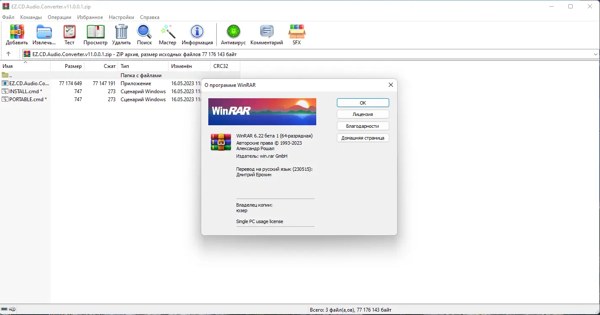The height and width of the screenshot is (315, 600).
Task: Click the drive icon in the status bar
Action: 4,310
